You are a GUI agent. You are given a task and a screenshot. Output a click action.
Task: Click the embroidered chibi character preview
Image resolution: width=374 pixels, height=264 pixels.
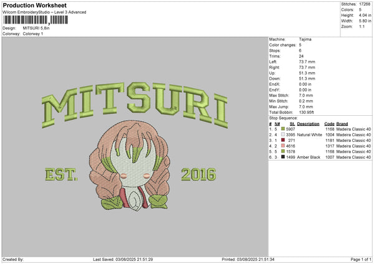click(130, 166)
